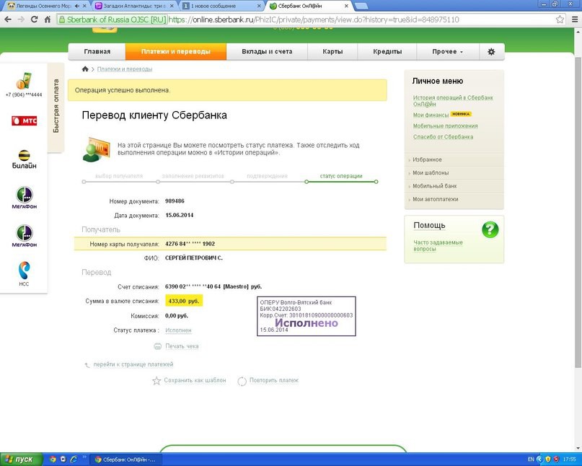
Task: Click перейти к странице платежей link
Action: point(133,364)
